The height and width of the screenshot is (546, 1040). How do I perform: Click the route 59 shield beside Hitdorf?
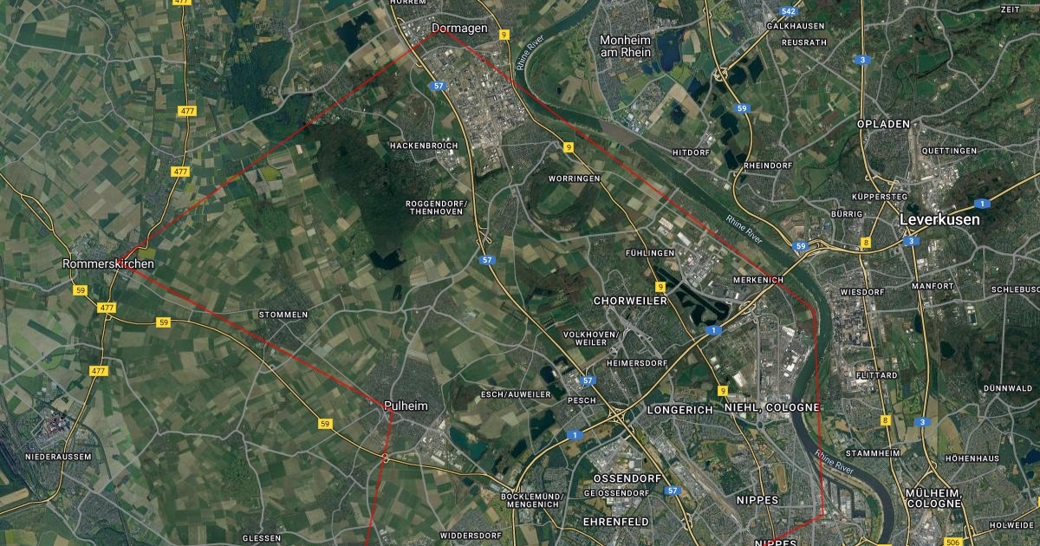tap(741, 108)
